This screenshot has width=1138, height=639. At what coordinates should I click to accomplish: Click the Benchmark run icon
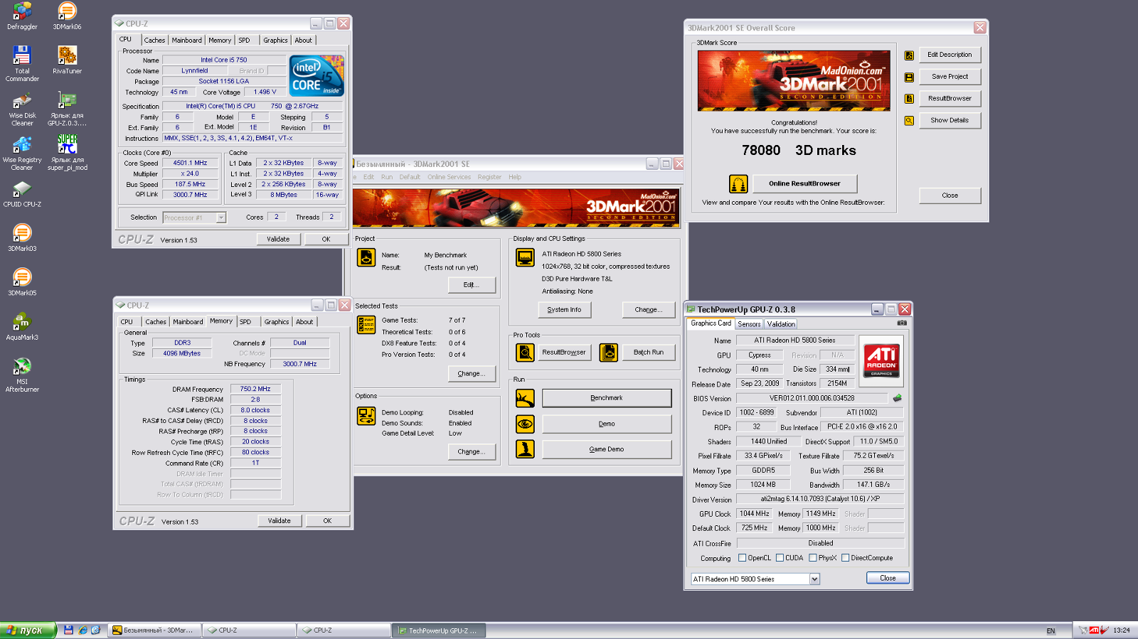525,398
